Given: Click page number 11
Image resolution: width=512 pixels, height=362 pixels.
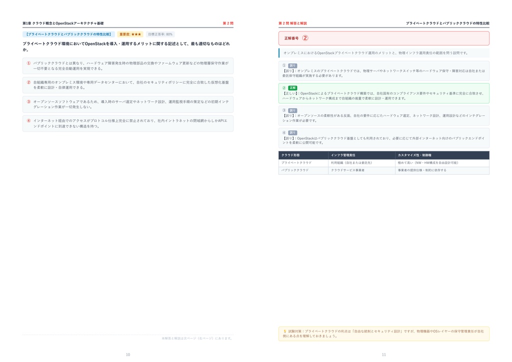Looking at the screenshot, I should (x=383, y=354).
